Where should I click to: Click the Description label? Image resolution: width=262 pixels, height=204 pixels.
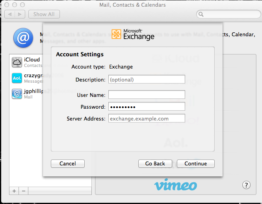[91, 80]
